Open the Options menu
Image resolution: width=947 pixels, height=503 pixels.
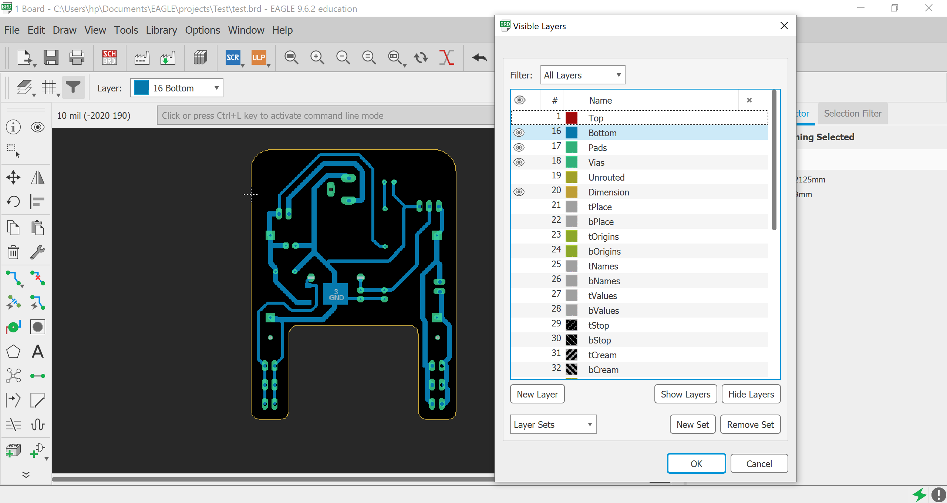click(x=202, y=30)
